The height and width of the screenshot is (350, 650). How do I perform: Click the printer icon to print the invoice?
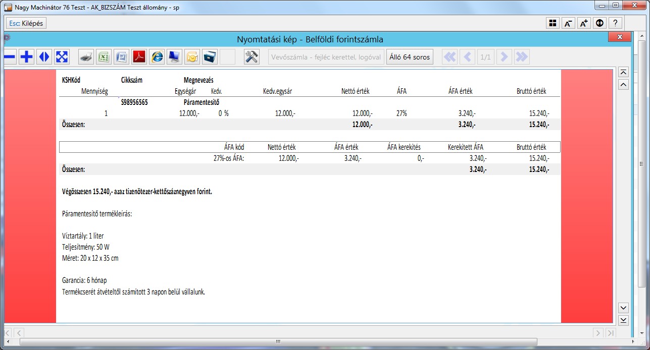(86, 57)
